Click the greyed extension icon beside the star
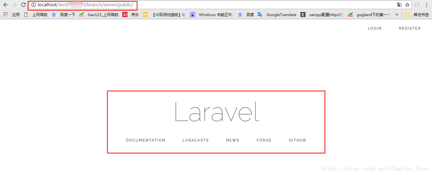The image size is (432, 175). [x=417, y=5]
